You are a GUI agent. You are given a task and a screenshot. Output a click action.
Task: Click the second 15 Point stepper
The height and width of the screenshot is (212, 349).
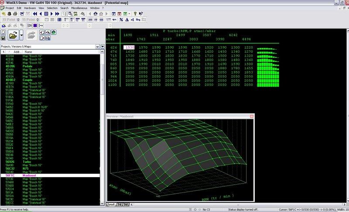point(38,20)
